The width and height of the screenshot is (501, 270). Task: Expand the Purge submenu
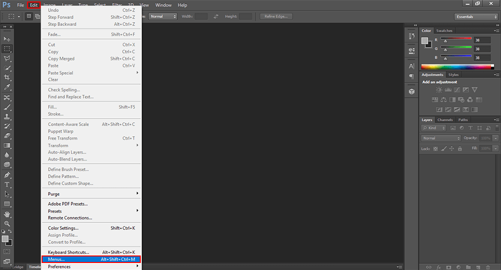[x=91, y=194]
